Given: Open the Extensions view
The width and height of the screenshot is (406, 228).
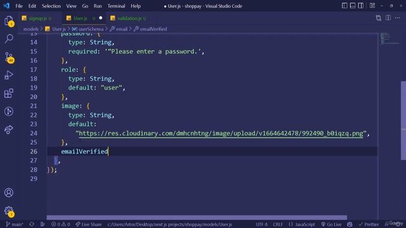Looking at the screenshot, I should (9, 93).
